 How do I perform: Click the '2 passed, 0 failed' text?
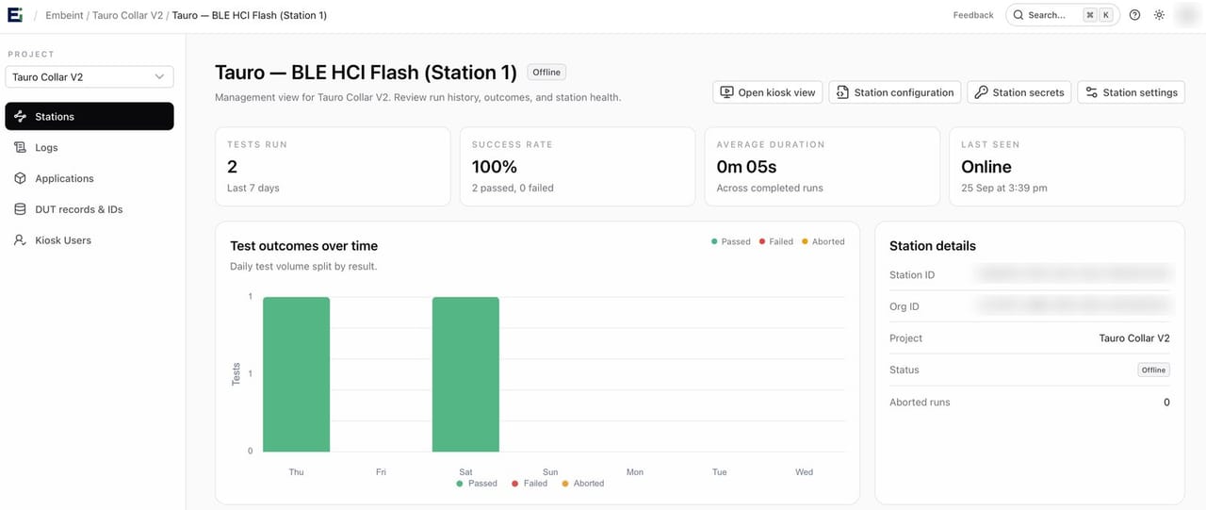(x=513, y=189)
